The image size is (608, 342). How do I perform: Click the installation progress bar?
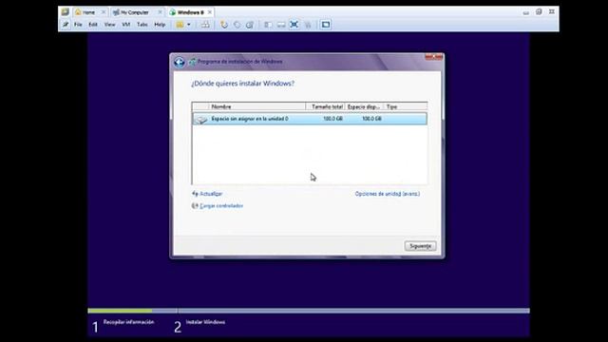point(309,311)
